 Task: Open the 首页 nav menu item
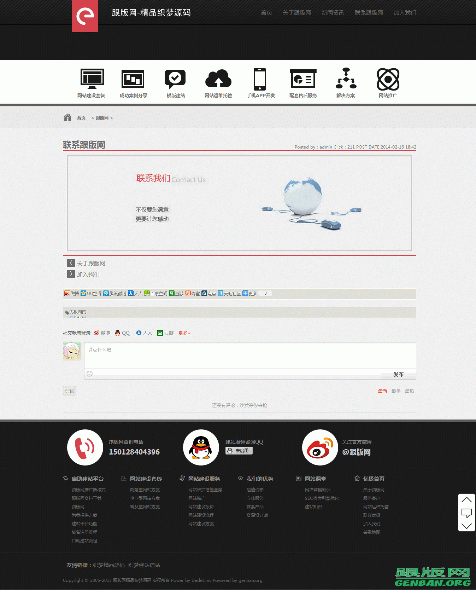pos(266,13)
